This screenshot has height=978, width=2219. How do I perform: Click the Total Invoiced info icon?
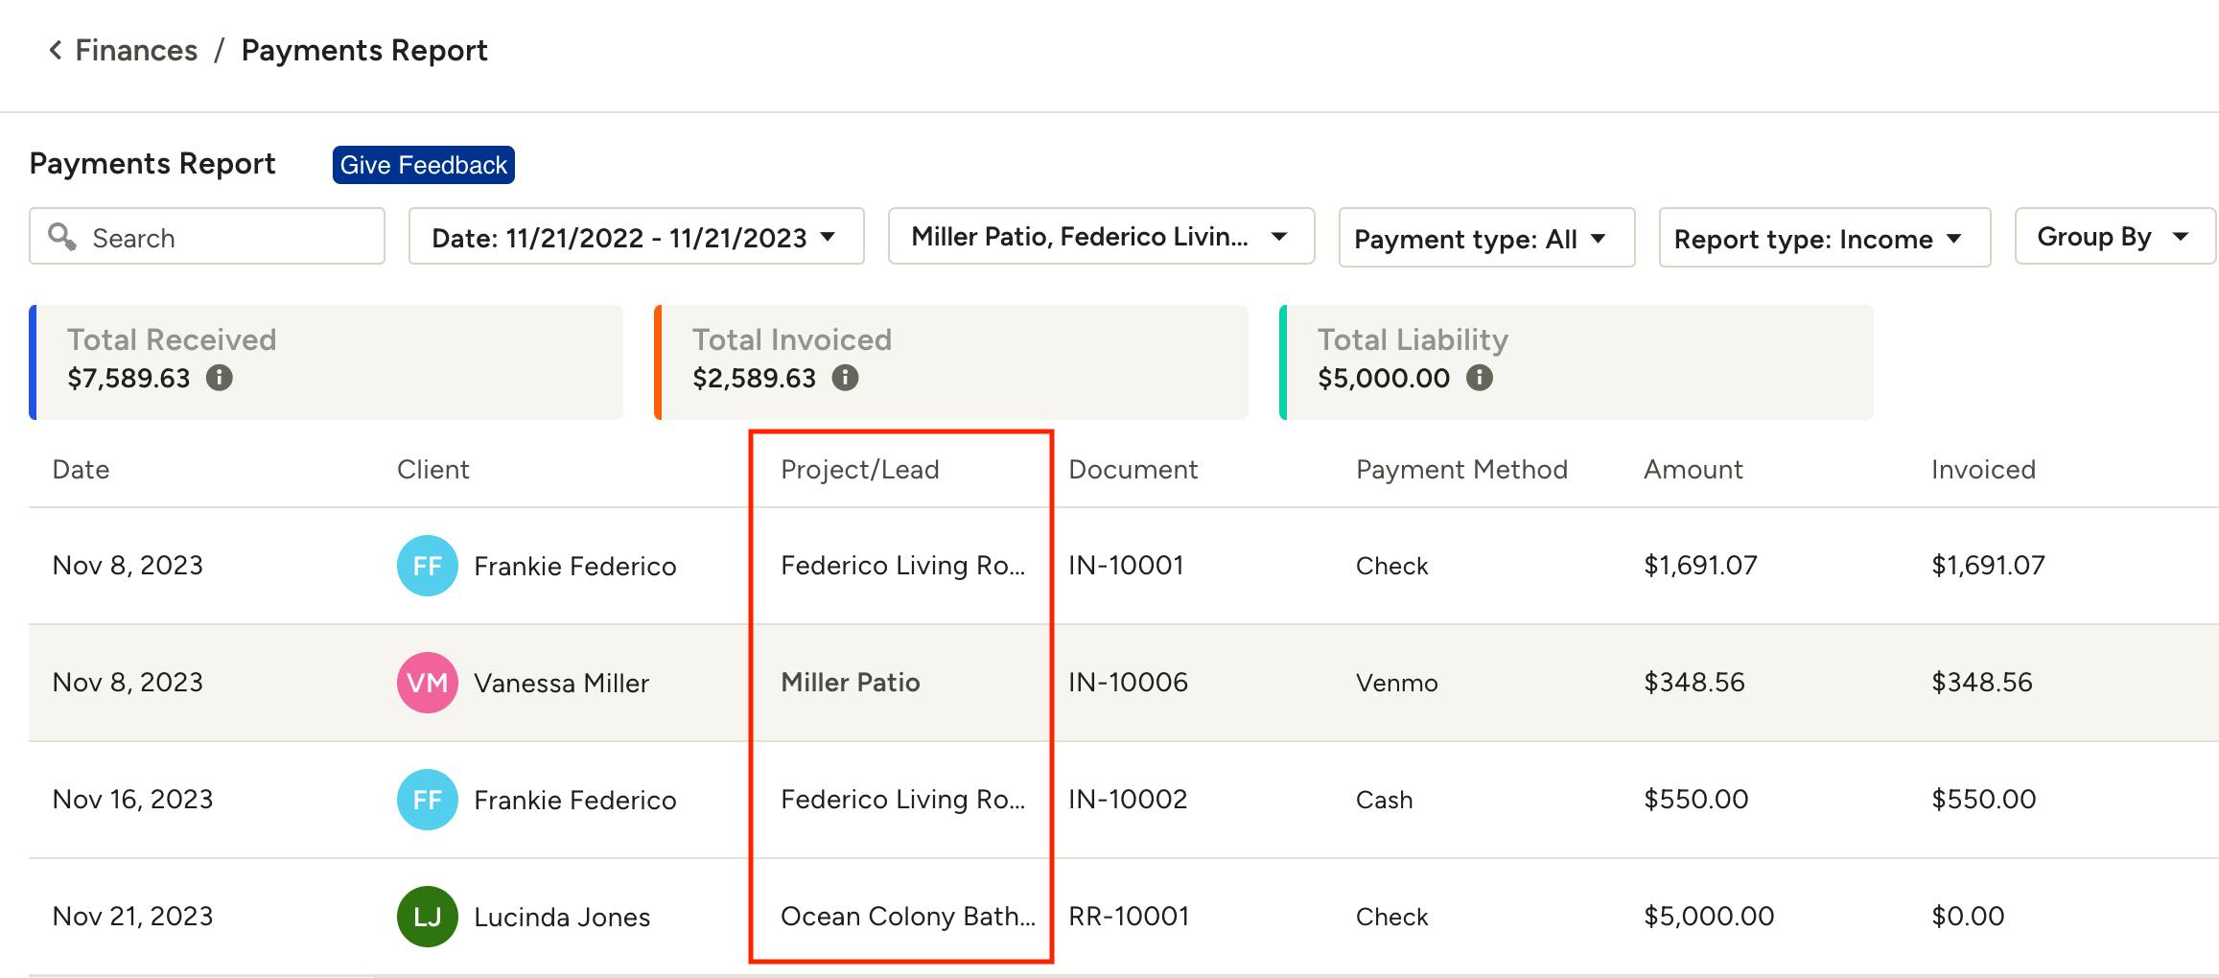pos(844,379)
